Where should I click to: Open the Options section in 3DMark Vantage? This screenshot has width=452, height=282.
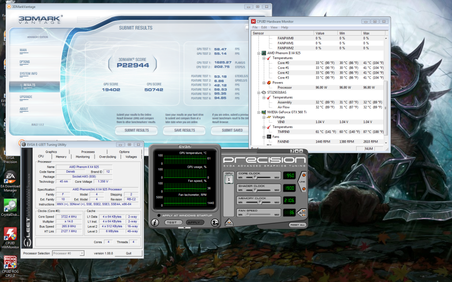pos(25,62)
